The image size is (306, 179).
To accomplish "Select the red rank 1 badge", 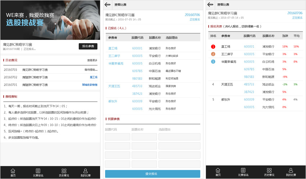I will tap(213, 47).
